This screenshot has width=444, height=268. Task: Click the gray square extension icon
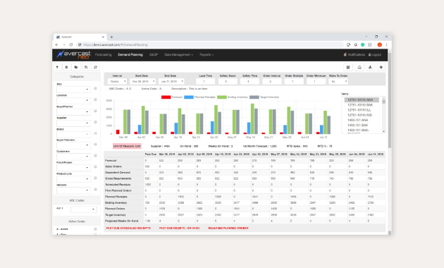pos(370,44)
